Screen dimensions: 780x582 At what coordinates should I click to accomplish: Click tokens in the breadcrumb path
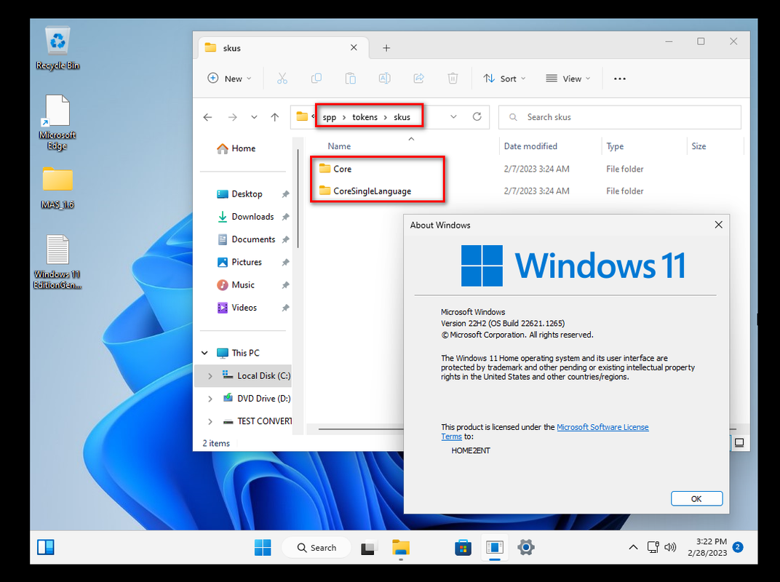click(365, 117)
